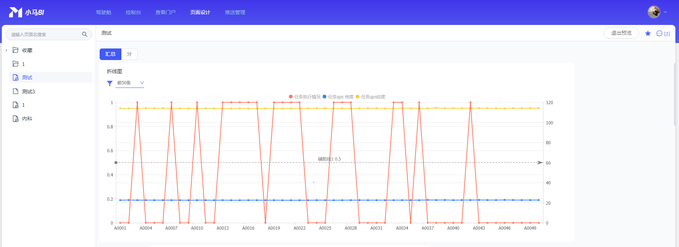Open the 前50条 dropdown
The width and height of the screenshot is (679, 247).
click(x=130, y=83)
